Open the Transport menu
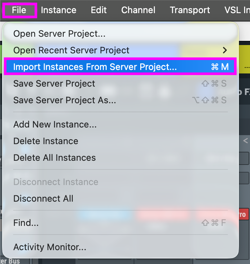 click(x=190, y=10)
